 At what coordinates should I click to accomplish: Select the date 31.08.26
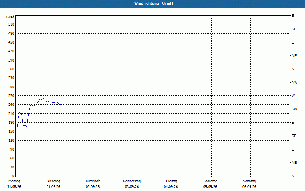14,187
